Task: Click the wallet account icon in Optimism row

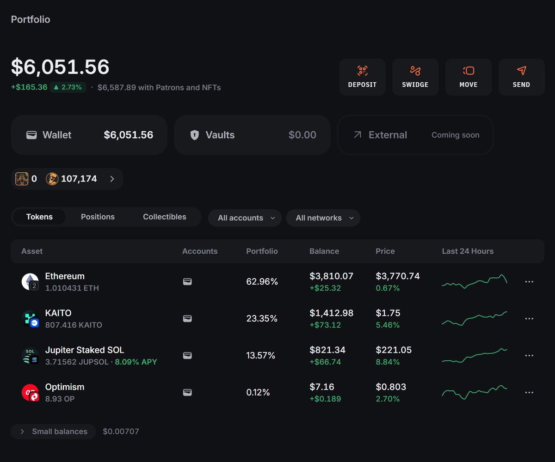Action: (187, 393)
